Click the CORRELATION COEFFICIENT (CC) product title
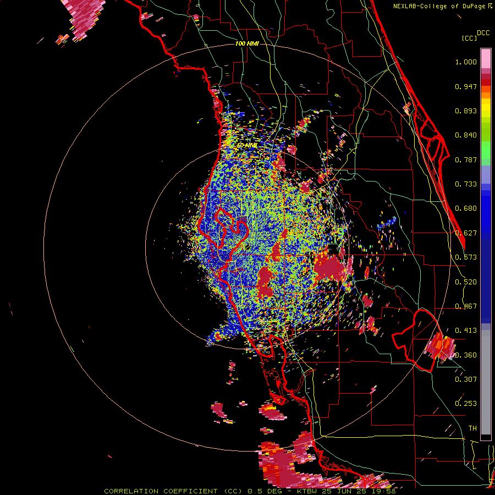The image size is (495, 495). coord(173,491)
